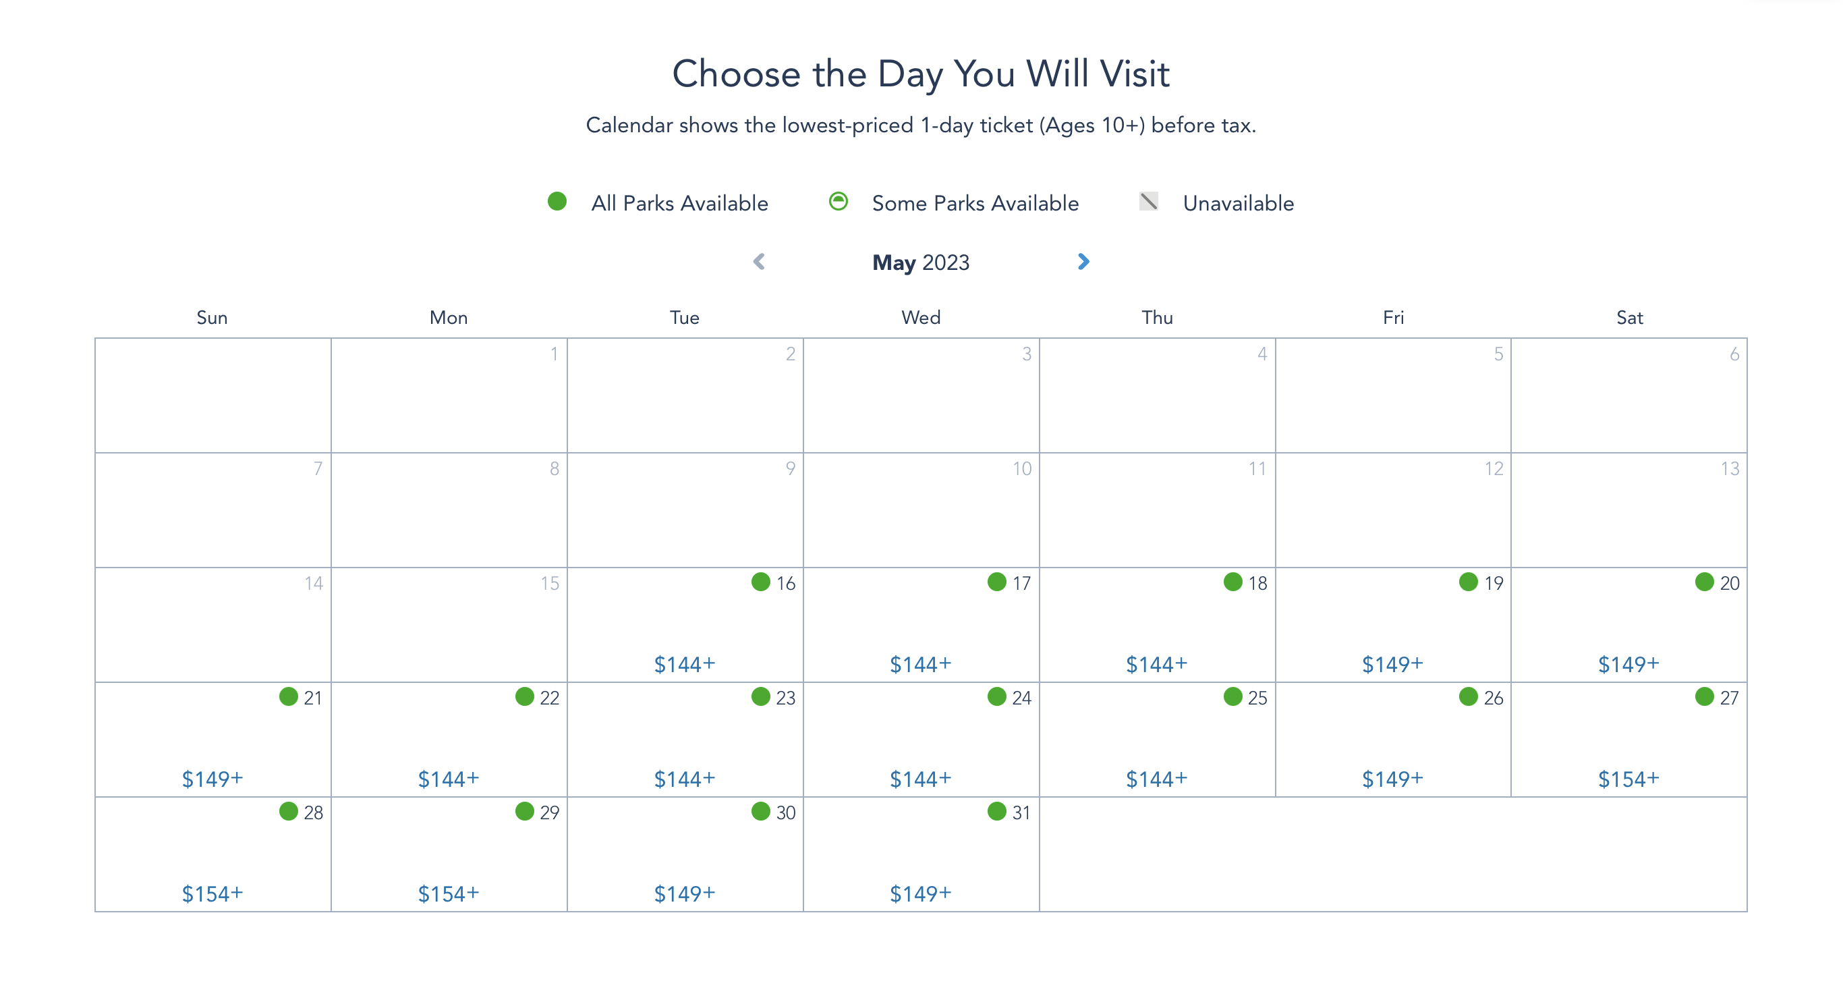The width and height of the screenshot is (1843, 992).
Task: Select Thursday May 25 date cell
Action: (x=1157, y=740)
